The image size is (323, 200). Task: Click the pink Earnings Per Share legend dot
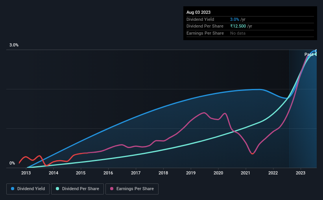112,189
